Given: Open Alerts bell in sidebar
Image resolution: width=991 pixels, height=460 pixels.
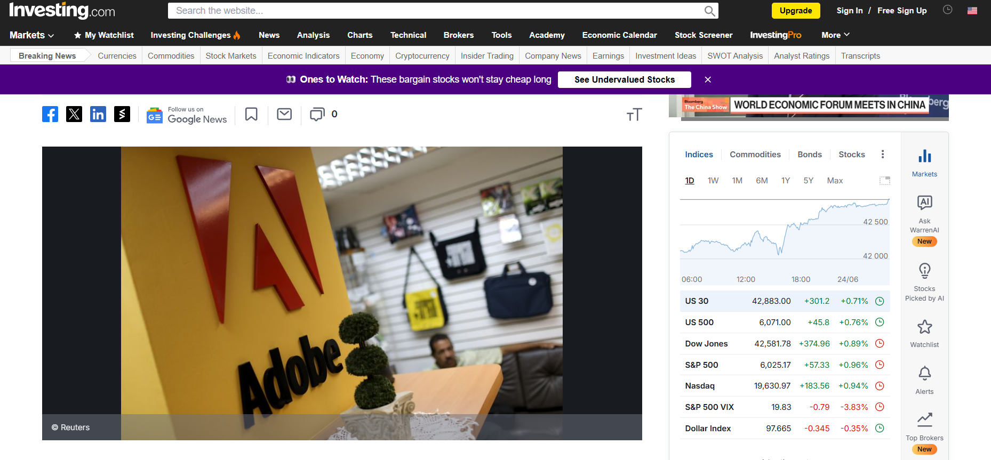Looking at the screenshot, I should [925, 381].
